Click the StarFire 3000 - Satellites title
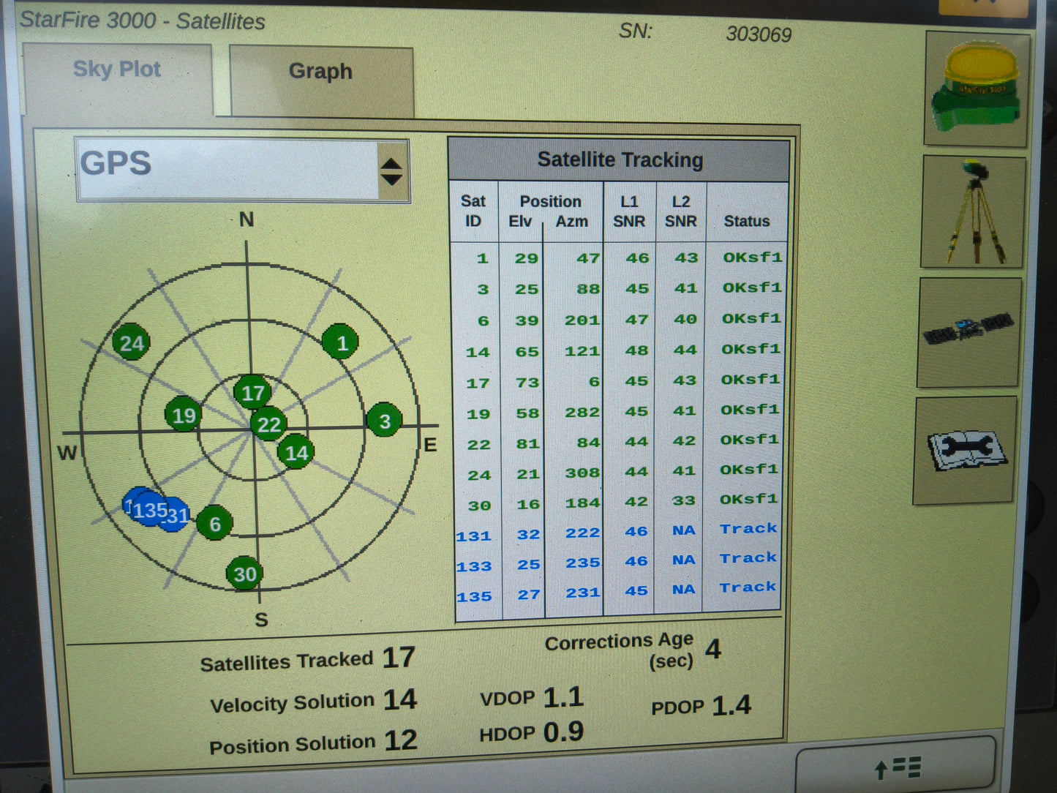Screen dimensions: 1057x793 142,20
